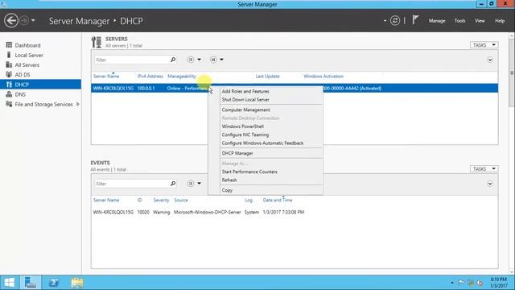Collapse Events filter with the chevron button
The width and height of the screenshot is (515, 290).
(x=490, y=184)
